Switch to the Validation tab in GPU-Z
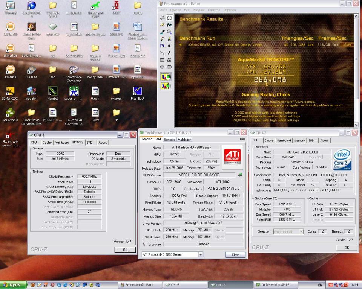Screen dimensions: 362x289 [184, 140]
